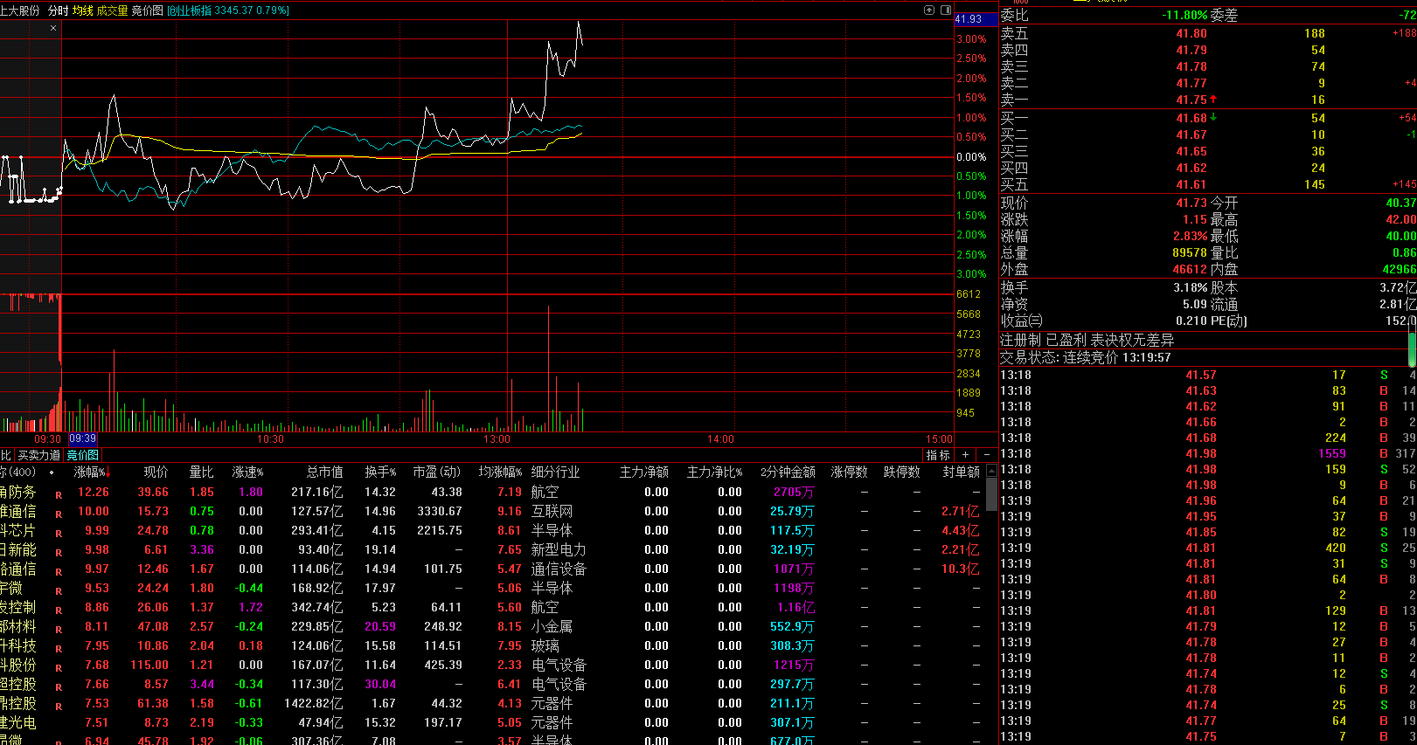The height and width of the screenshot is (745, 1417).
Task: Click the 224 volume trade at 41.68
Action: pyautogui.click(x=1336, y=438)
